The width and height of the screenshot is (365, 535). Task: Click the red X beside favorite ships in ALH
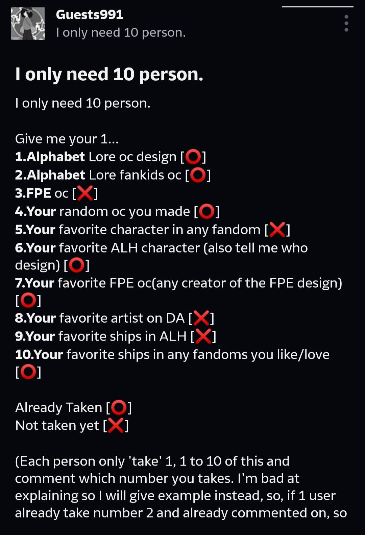pyautogui.click(x=203, y=337)
